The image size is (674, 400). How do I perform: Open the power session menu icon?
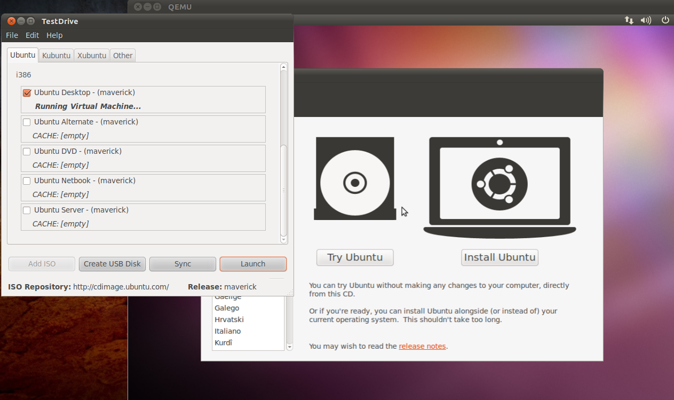[665, 20]
